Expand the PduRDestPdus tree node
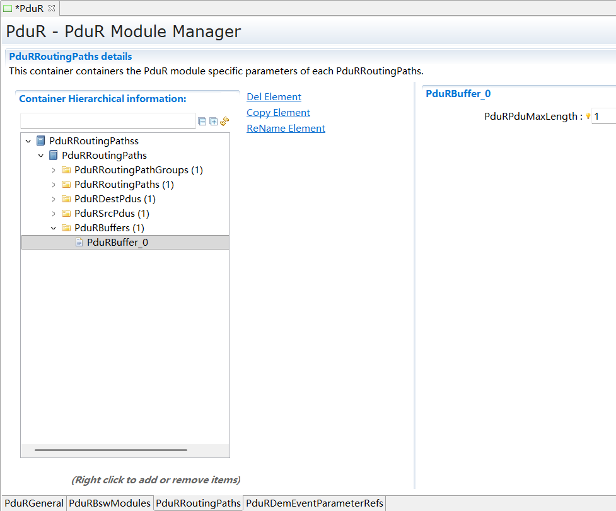 click(x=53, y=198)
